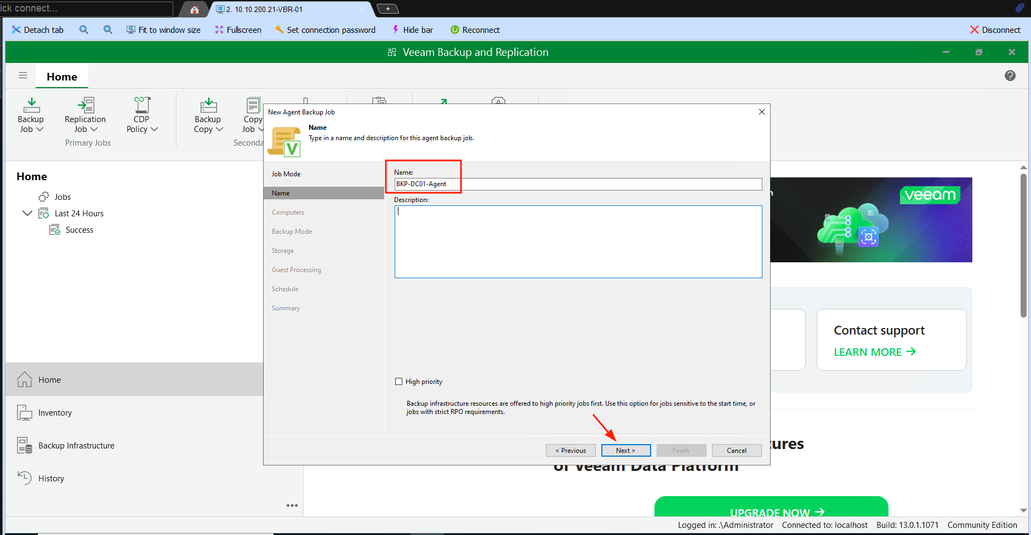Click Hide bar
This screenshot has height=535, width=1031.
[x=412, y=30]
